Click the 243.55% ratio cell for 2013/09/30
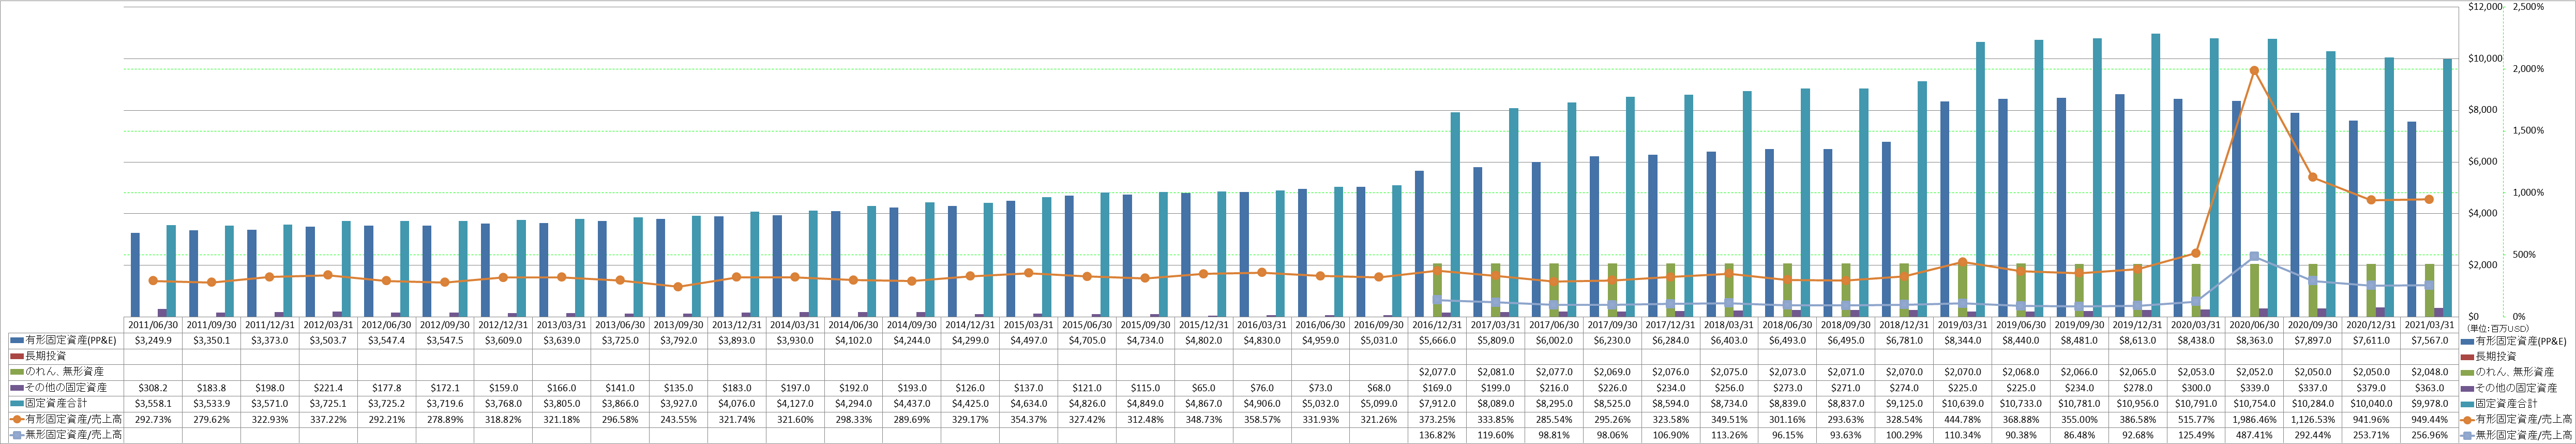Image resolution: width=2576 pixels, height=444 pixels. pos(677,419)
